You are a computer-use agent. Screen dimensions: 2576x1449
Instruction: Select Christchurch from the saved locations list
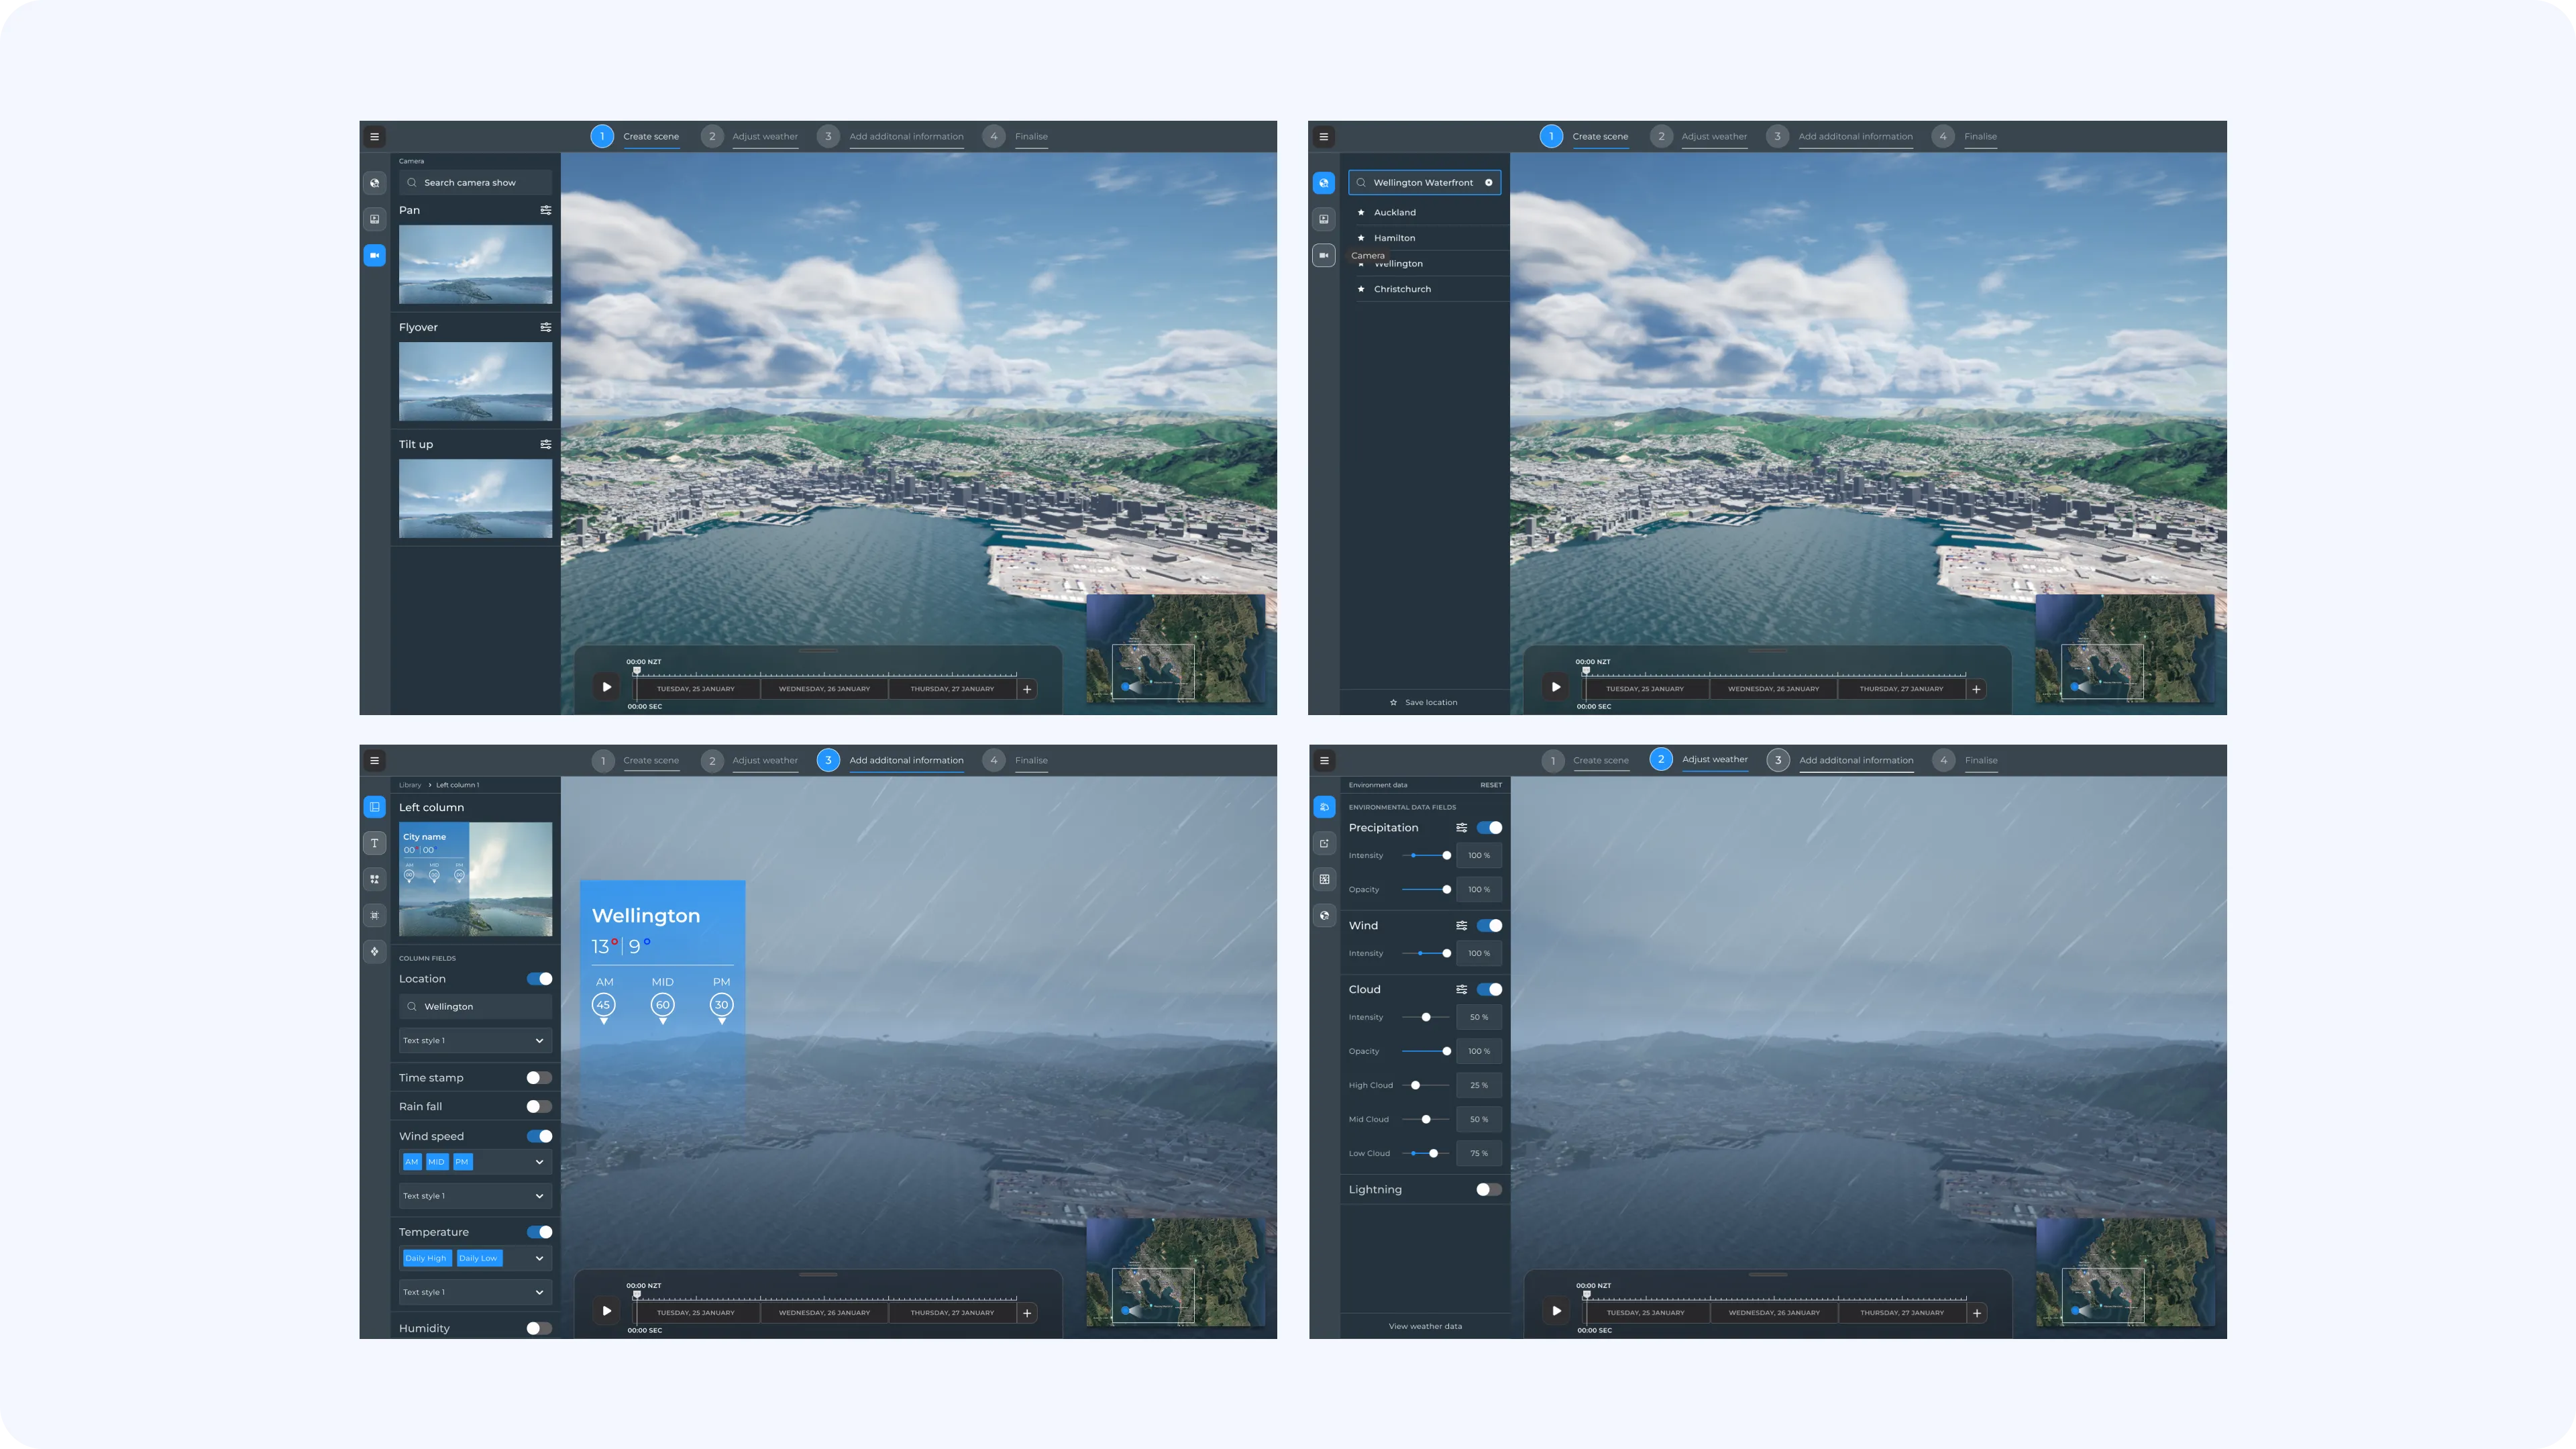tap(1402, 289)
